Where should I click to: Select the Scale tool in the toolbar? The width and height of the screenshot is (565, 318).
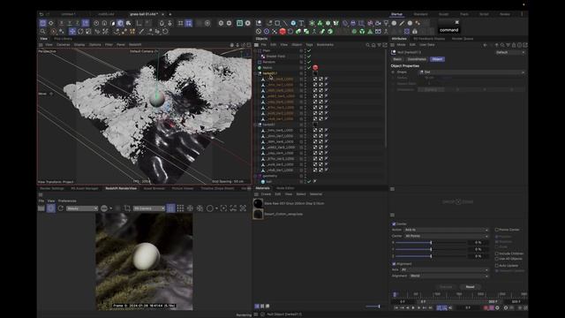(x=88, y=32)
